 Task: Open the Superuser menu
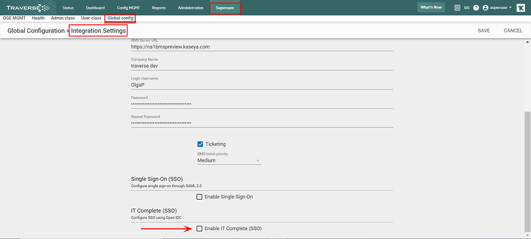[x=225, y=8]
